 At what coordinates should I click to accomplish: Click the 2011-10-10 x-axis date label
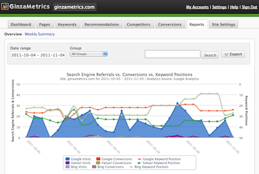pyautogui.click(x=73, y=147)
